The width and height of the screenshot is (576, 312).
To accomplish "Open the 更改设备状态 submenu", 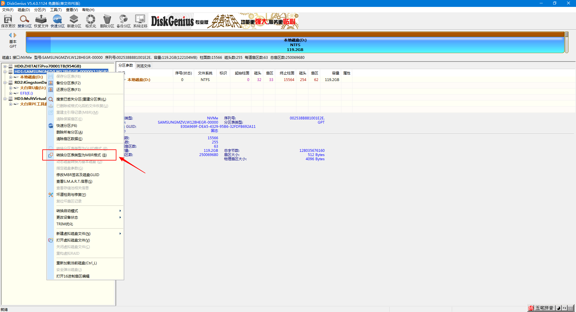I will [x=85, y=217].
